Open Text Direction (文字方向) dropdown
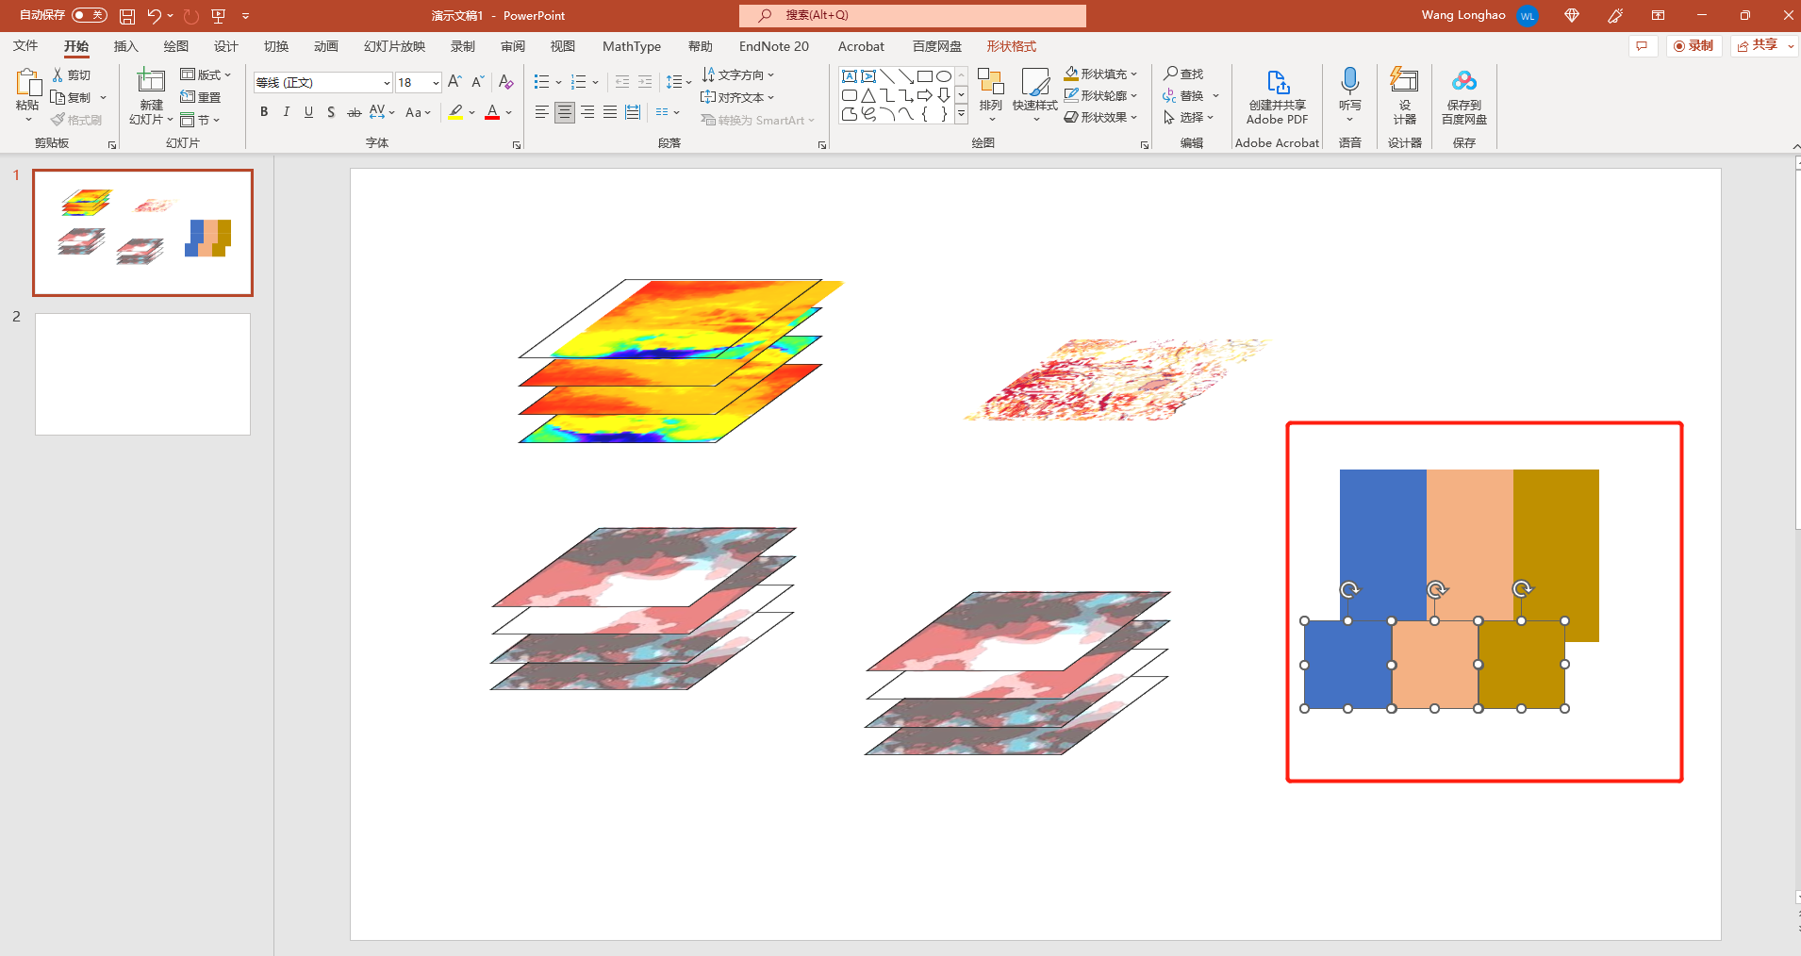This screenshot has width=1801, height=956. (738, 74)
